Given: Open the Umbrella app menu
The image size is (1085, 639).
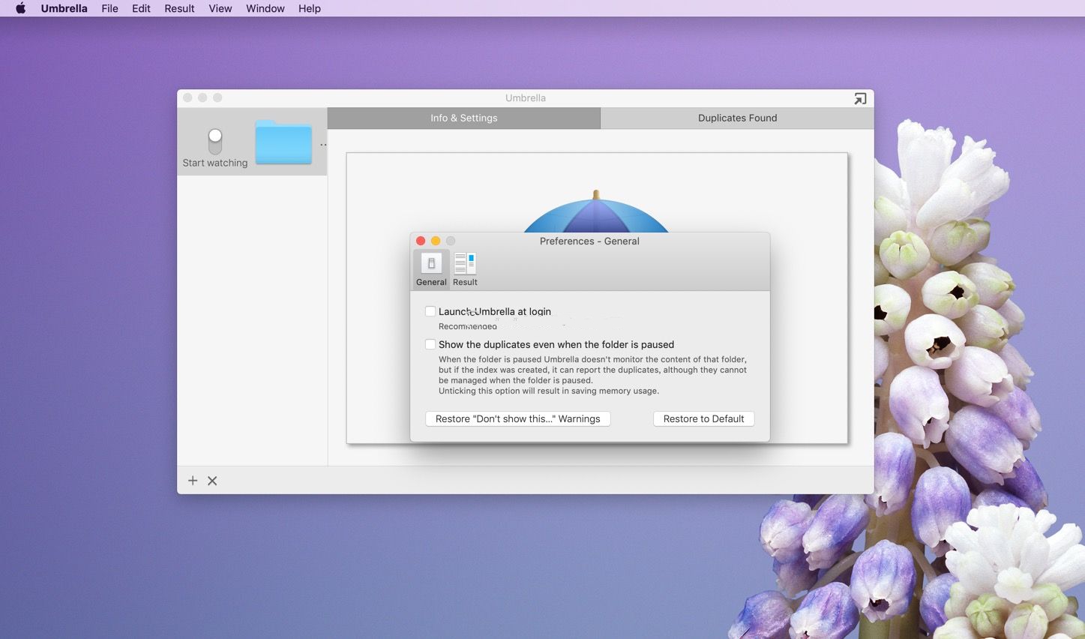Looking at the screenshot, I should [x=64, y=8].
